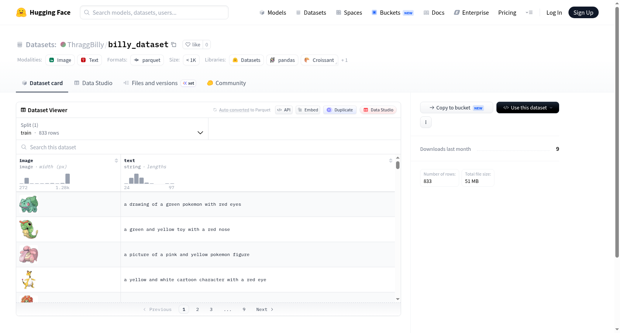
Task: Click the Copy to bucket button
Action: (x=456, y=108)
